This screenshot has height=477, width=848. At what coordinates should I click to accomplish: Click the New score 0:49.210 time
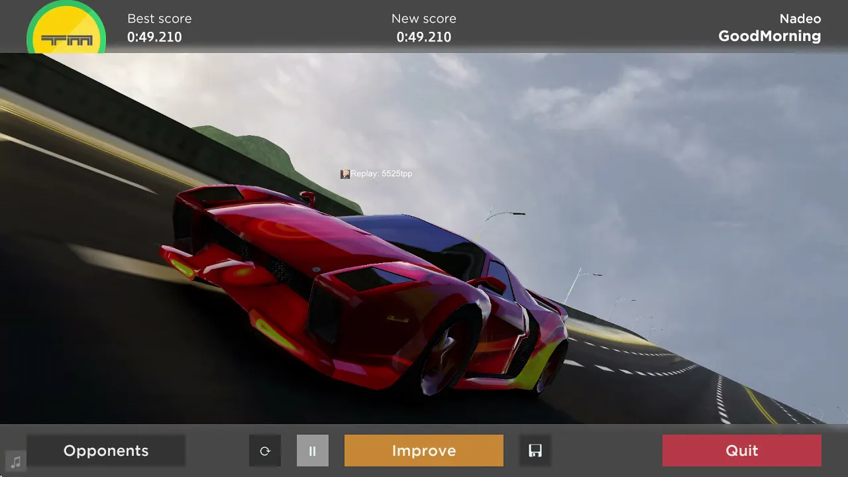(424, 37)
